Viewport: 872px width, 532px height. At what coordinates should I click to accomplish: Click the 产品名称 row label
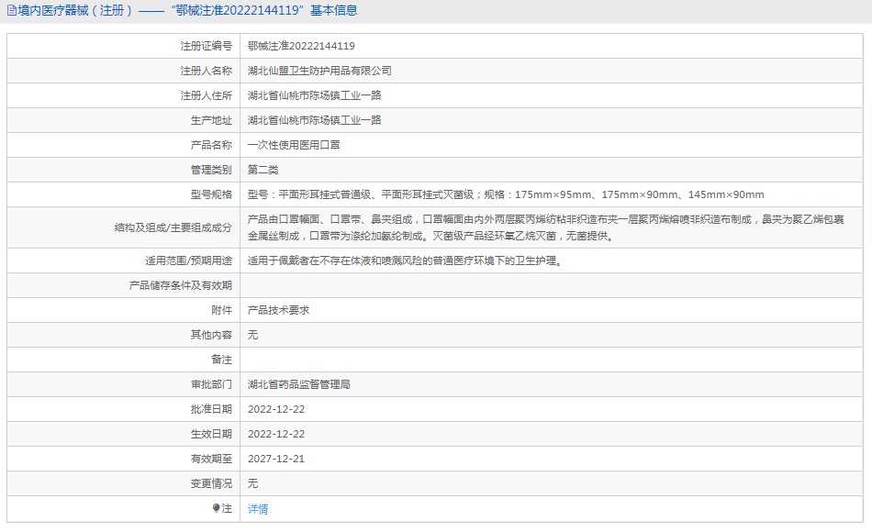pyautogui.click(x=211, y=145)
